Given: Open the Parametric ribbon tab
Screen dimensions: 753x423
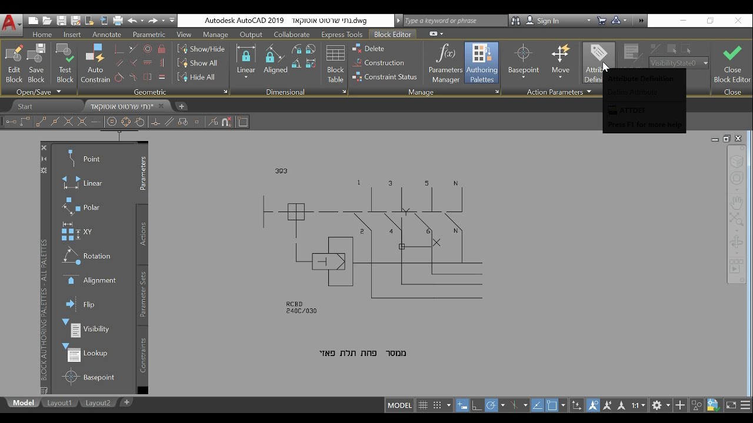Looking at the screenshot, I should (x=149, y=35).
